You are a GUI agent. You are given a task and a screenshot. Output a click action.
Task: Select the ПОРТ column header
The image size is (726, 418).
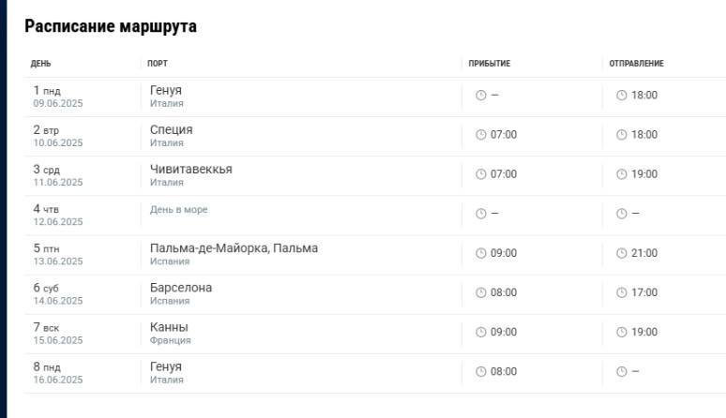158,64
